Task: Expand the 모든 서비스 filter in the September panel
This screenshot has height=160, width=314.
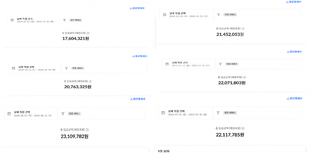Action: pyautogui.click(x=230, y=113)
